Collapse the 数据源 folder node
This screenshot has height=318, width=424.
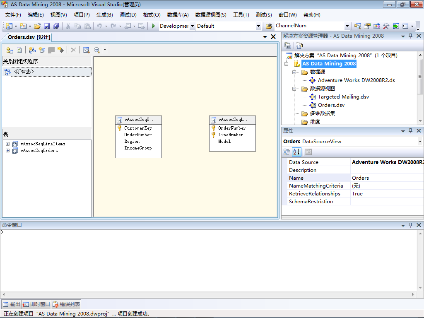pos(294,72)
